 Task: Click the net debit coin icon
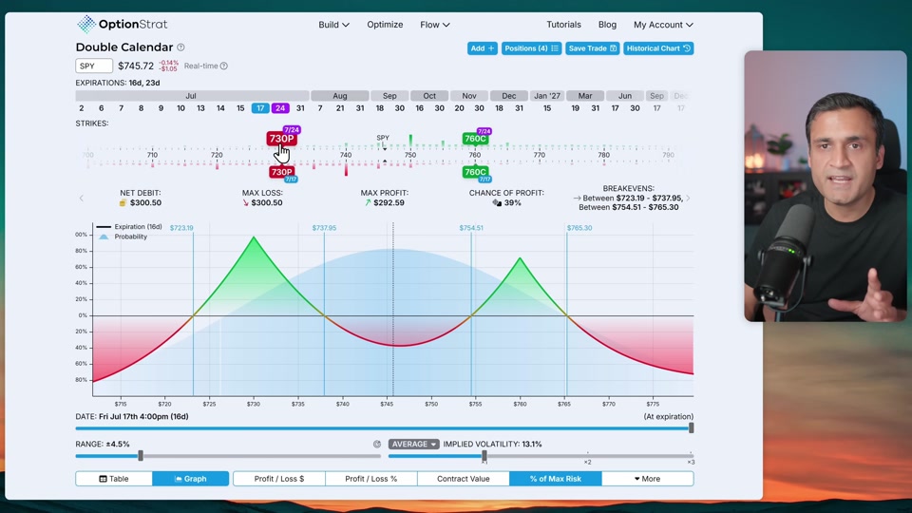[123, 203]
